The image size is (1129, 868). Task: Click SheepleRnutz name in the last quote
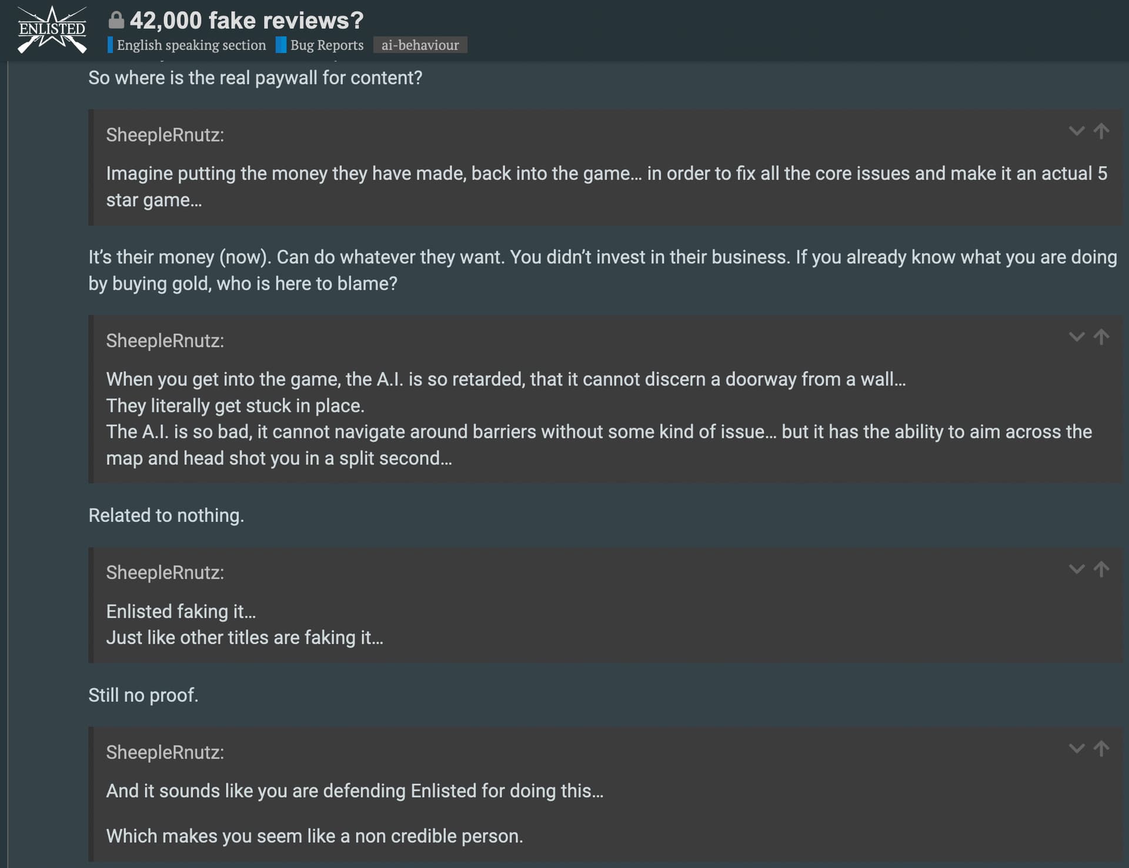click(165, 753)
